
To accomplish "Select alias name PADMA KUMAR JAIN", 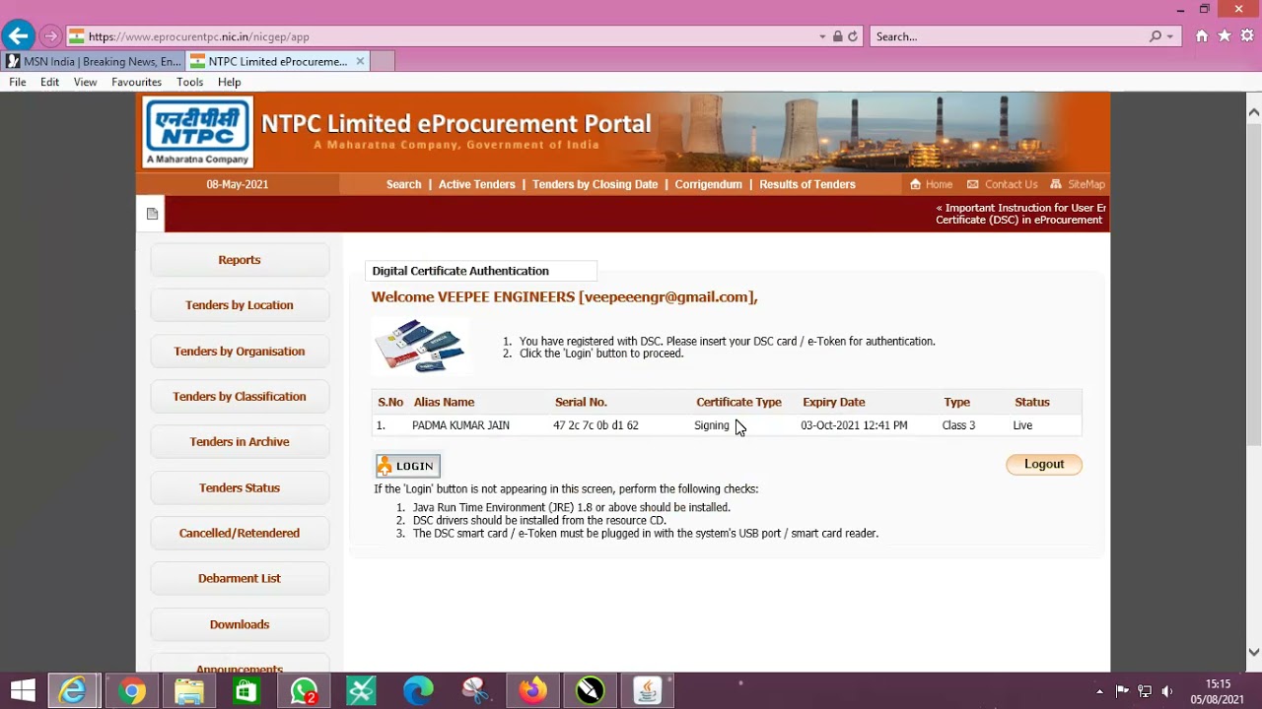I will 460,425.
